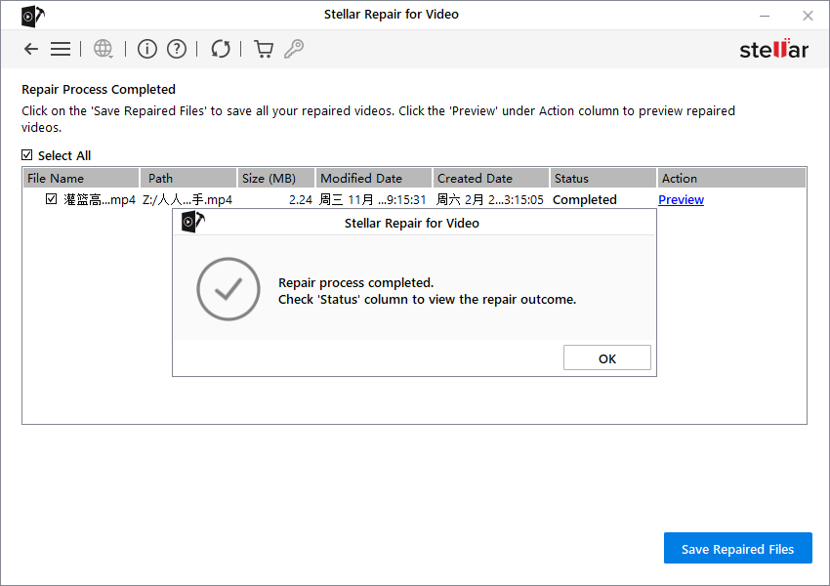Open the Preview link for the repaired video
This screenshot has height=586, width=830.
click(681, 199)
